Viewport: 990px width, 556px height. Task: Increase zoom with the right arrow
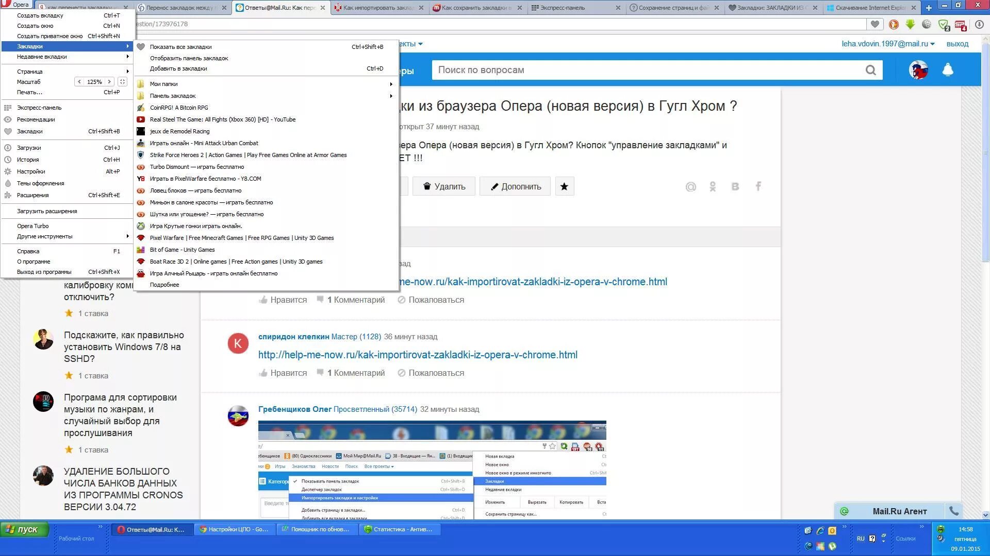click(x=109, y=82)
